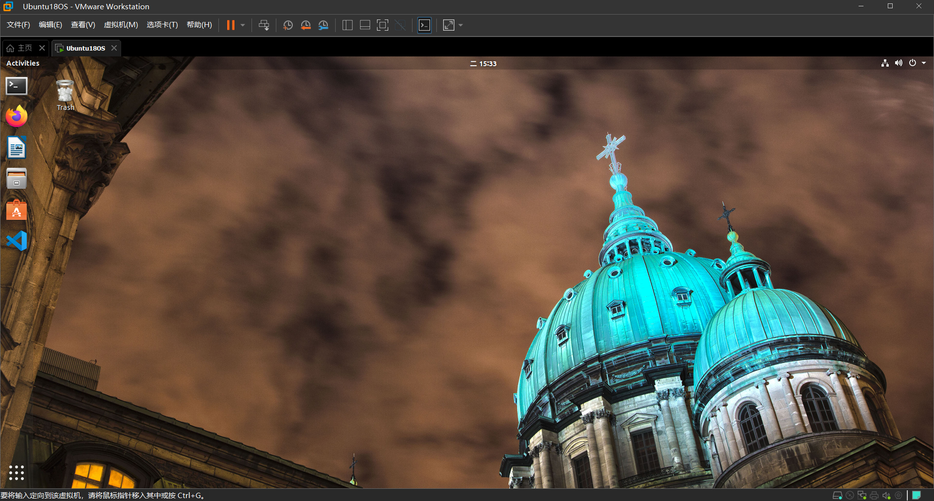934x501 pixels.
Task: Click the teal message log icon
Action: (x=916, y=496)
